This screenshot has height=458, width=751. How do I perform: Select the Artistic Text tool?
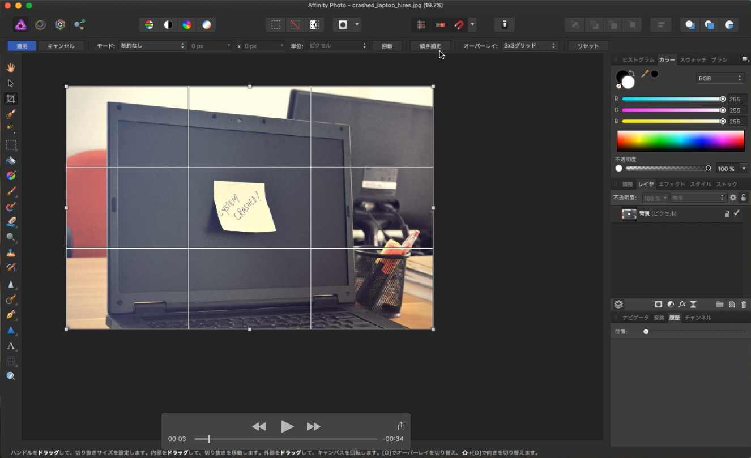click(11, 346)
